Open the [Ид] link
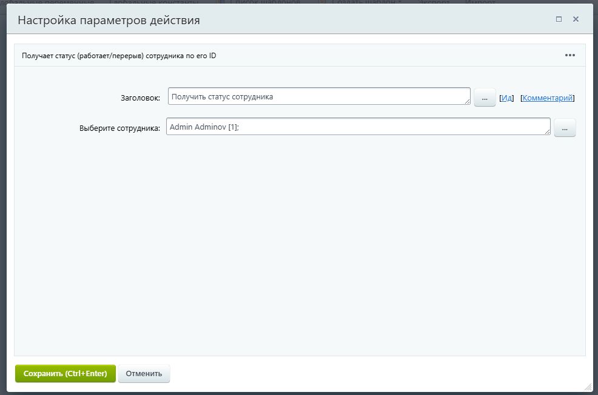The image size is (598, 395). tap(506, 98)
